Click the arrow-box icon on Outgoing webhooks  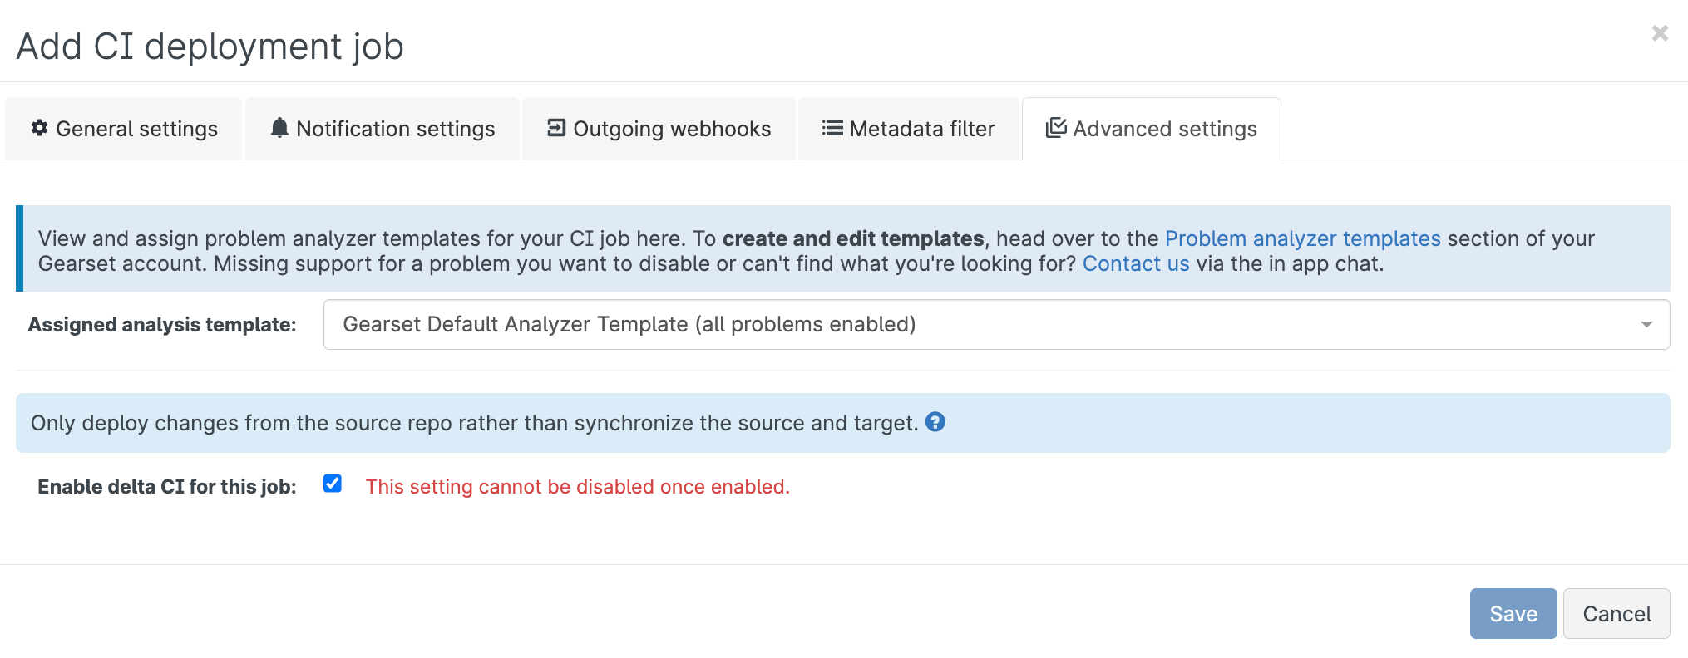(556, 128)
